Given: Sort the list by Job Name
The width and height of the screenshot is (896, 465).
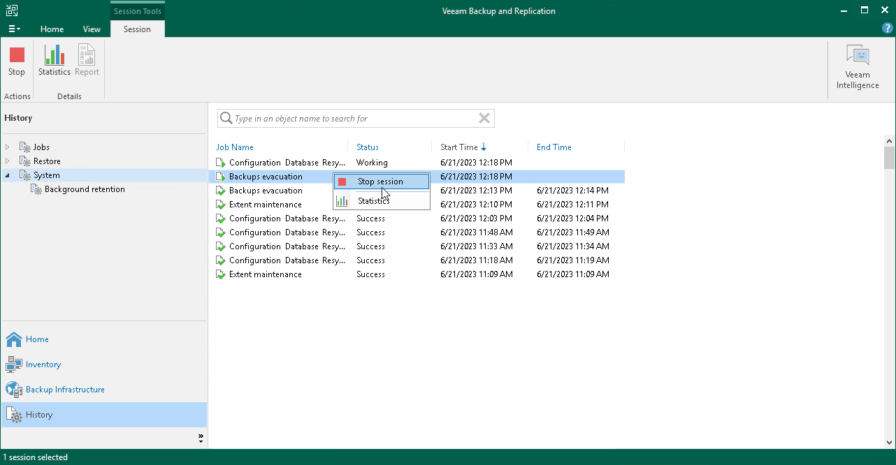Looking at the screenshot, I should point(234,147).
